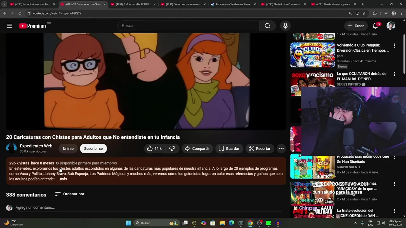Go back in browser history
The width and height of the screenshot is (406, 228).
click(4, 13)
